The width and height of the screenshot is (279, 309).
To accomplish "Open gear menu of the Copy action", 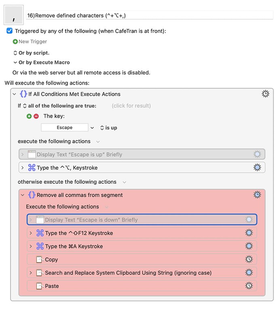I will (x=249, y=259).
